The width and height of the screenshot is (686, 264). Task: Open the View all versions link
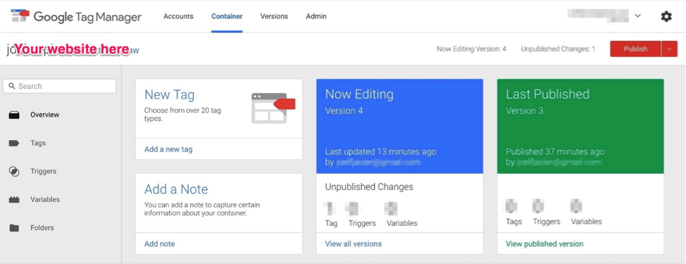353,244
